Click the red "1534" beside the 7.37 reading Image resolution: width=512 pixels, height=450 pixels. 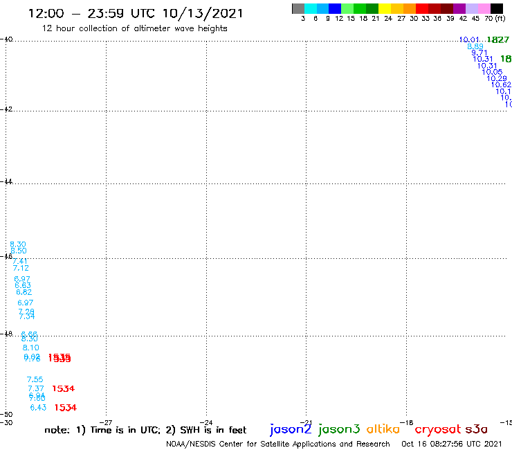tap(64, 389)
